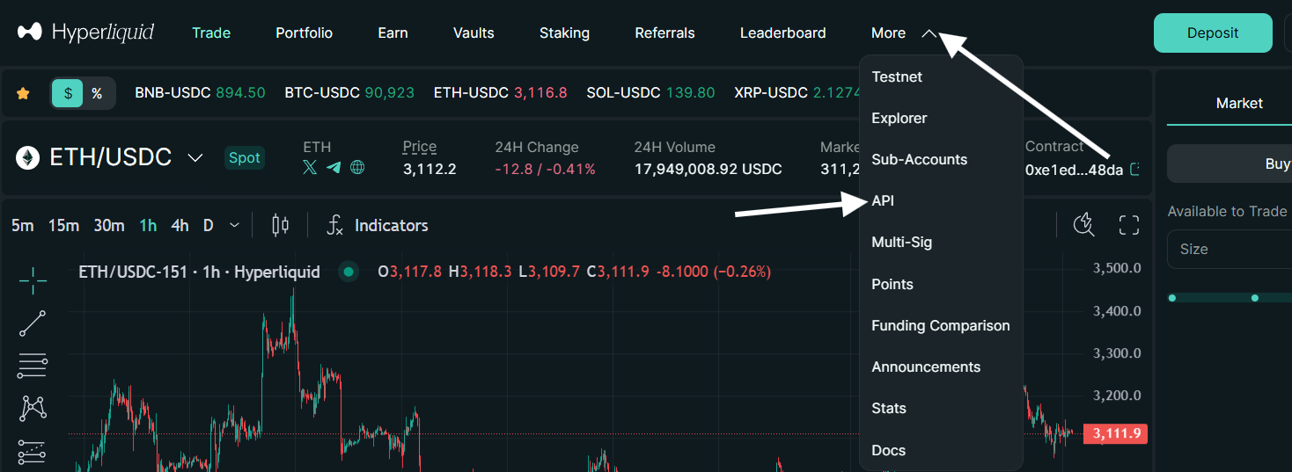This screenshot has width=1292, height=472.
Task: Open ETH's X (Twitter) link icon
Action: coord(310,168)
